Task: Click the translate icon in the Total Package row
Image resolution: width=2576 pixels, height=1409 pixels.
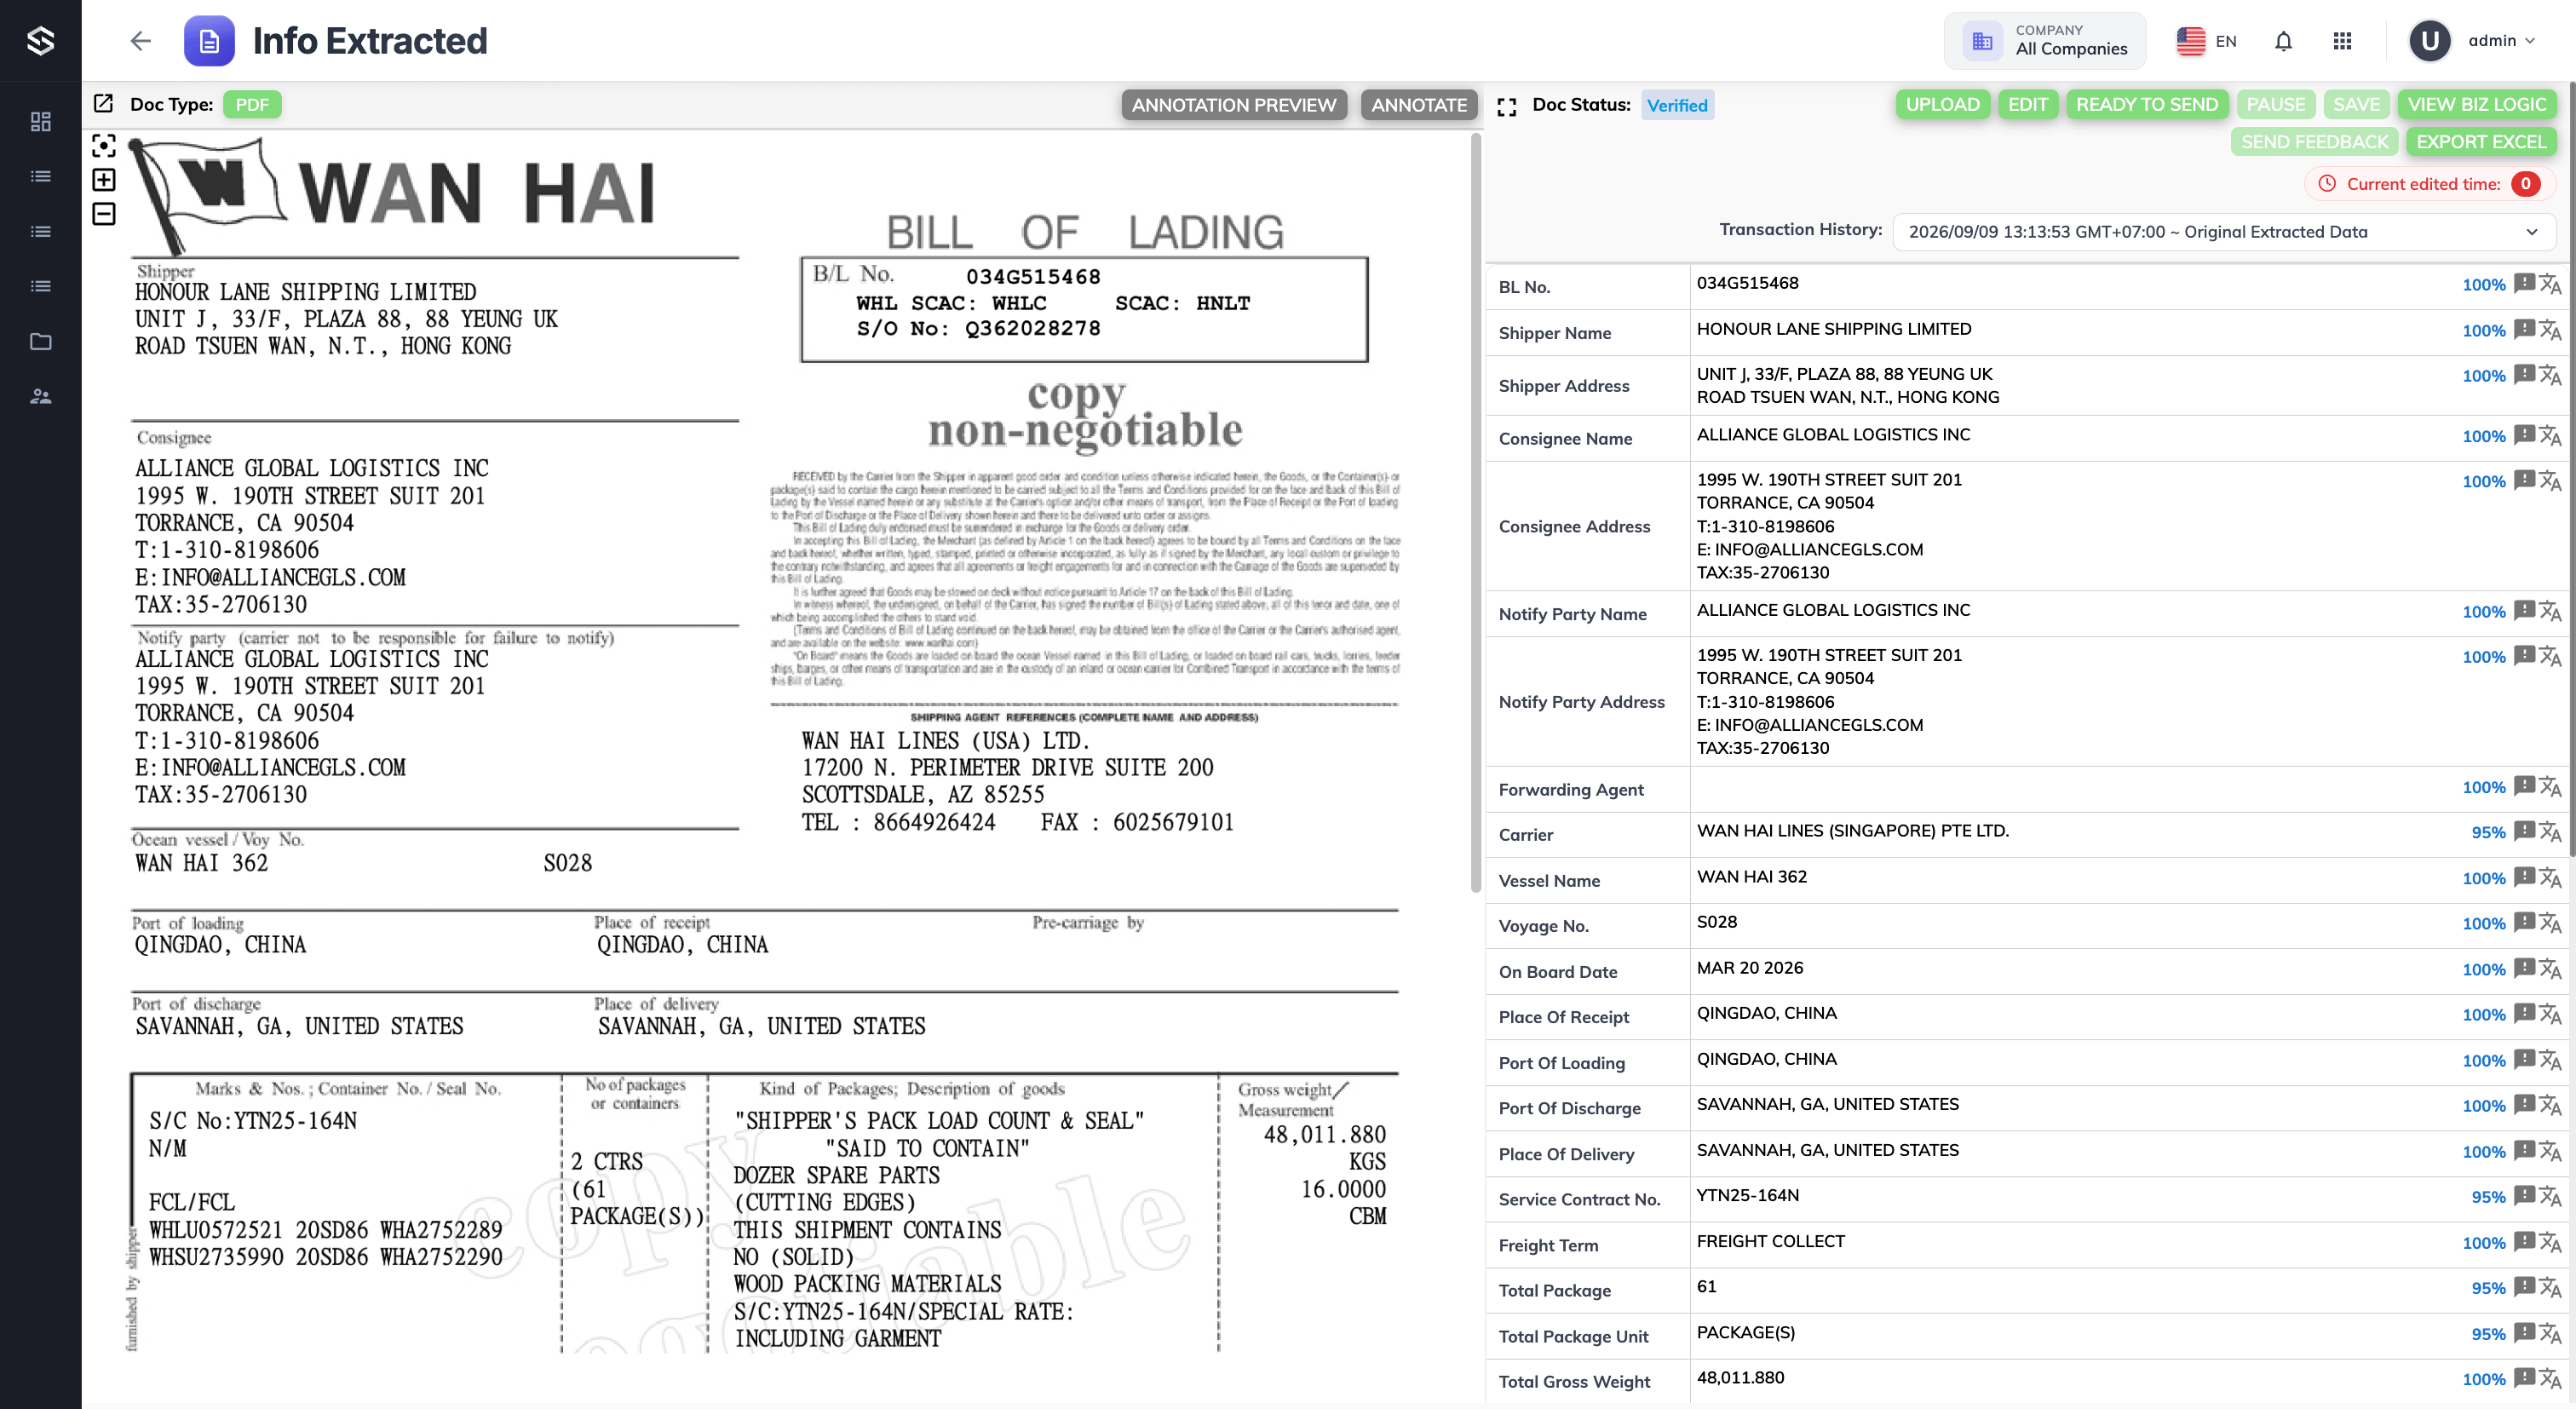Action: point(2550,1288)
